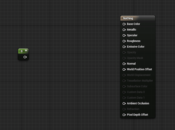The height and width of the screenshot is (130, 175).
Task: Click the Metallic input pin
Action: click(124, 30)
